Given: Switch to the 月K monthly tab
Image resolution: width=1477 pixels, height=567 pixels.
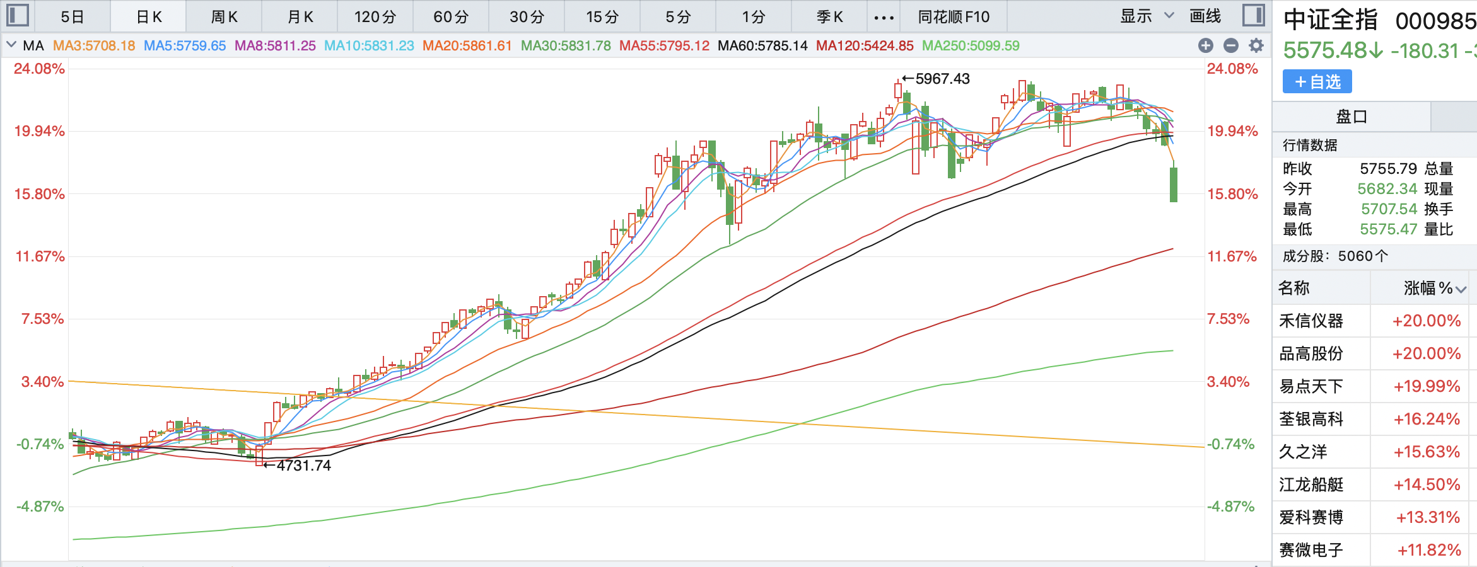Looking at the screenshot, I should tap(300, 17).
